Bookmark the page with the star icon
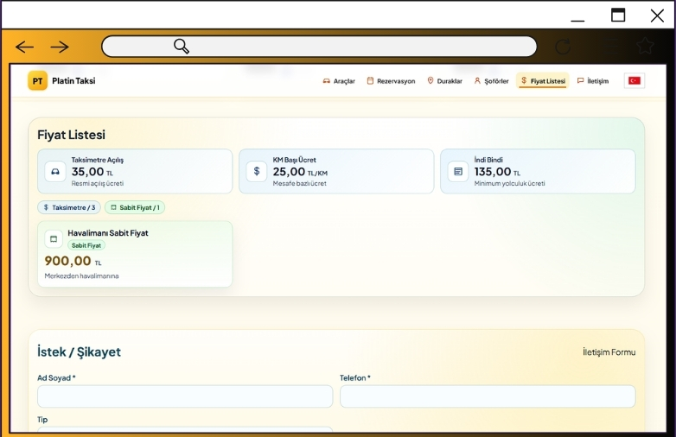Viewport: 676px width, 437px height. [x=644, y=47]
